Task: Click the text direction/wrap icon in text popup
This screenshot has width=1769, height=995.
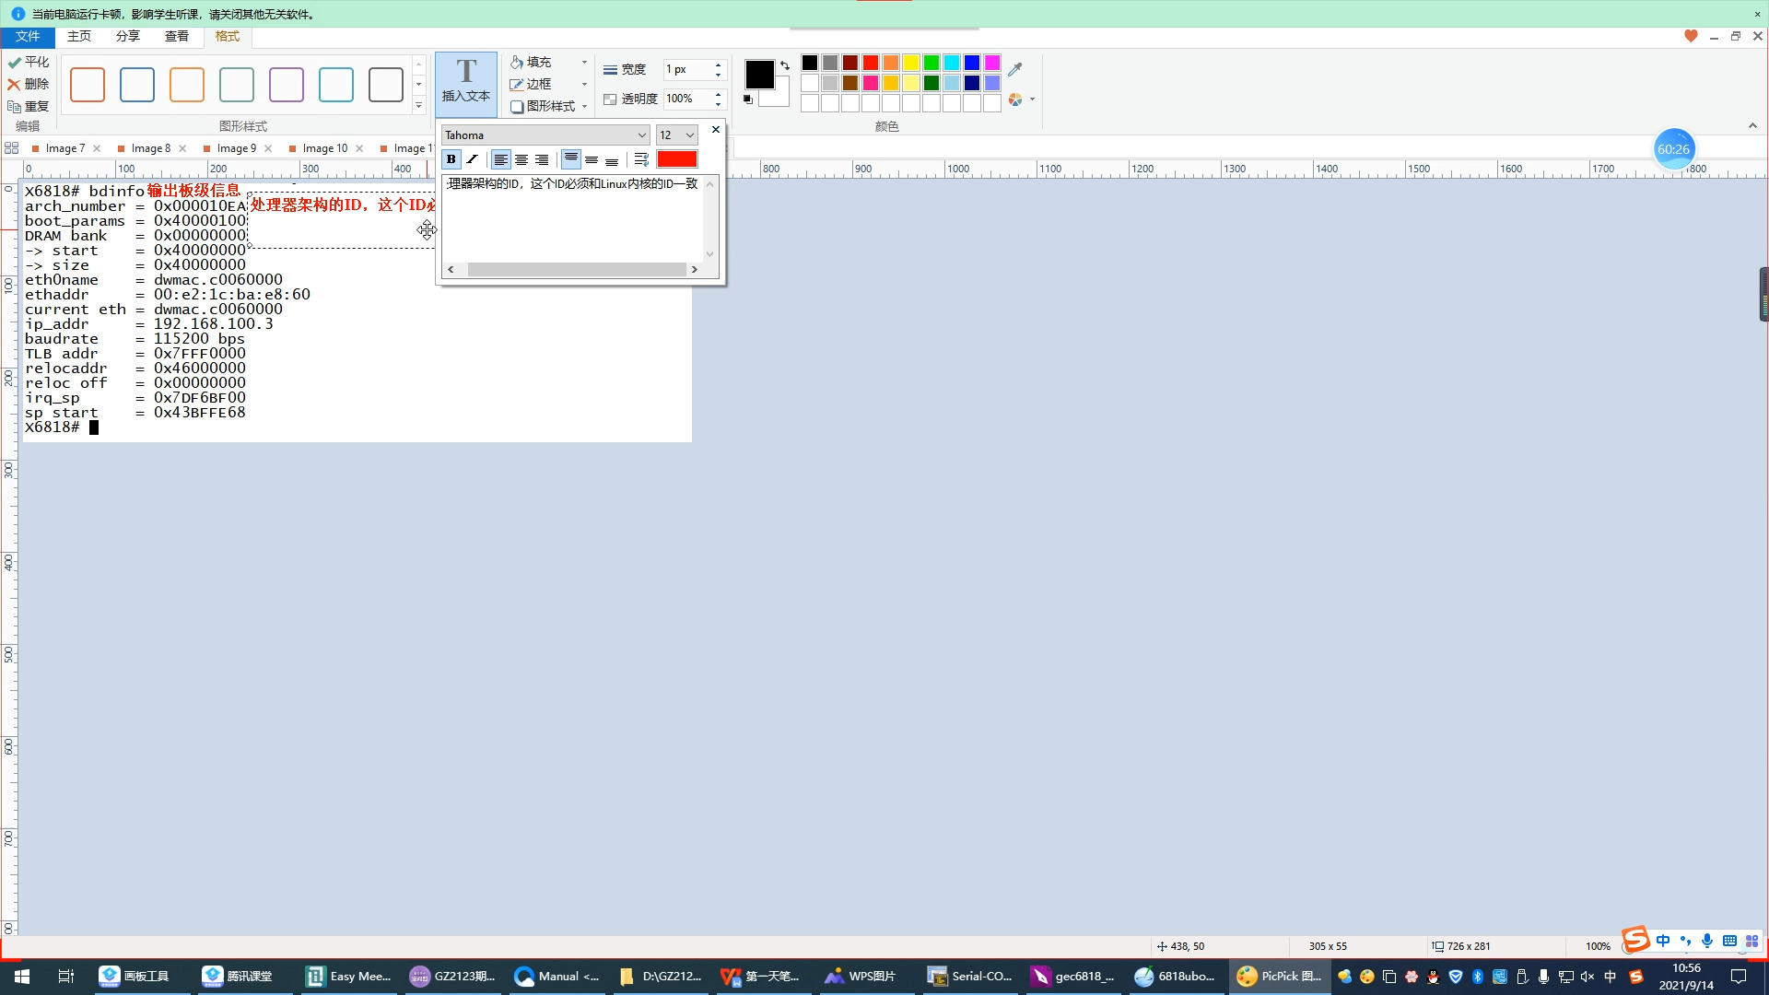Action: (x=642, y=159)
